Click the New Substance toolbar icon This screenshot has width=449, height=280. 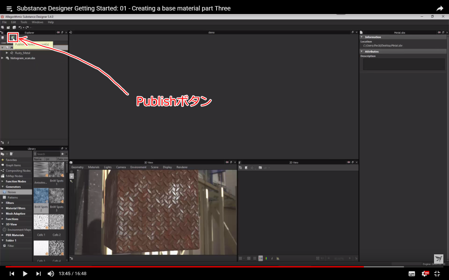(x=3, y=28)
